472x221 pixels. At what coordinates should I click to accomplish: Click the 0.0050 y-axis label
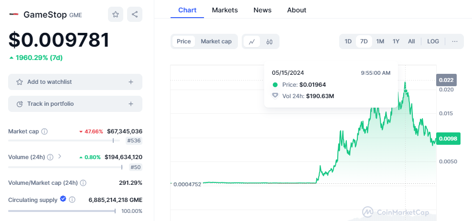[x=448, y=161]
